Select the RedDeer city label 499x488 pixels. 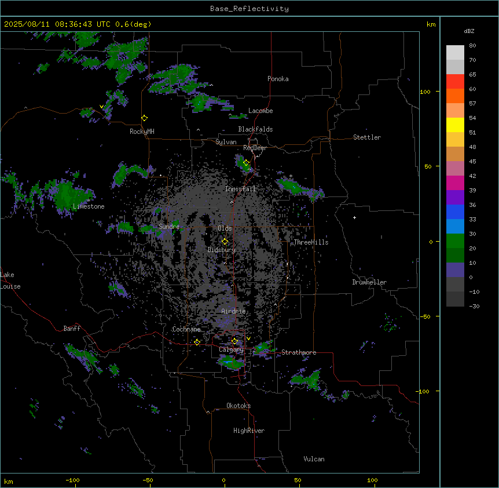[255, 148]
